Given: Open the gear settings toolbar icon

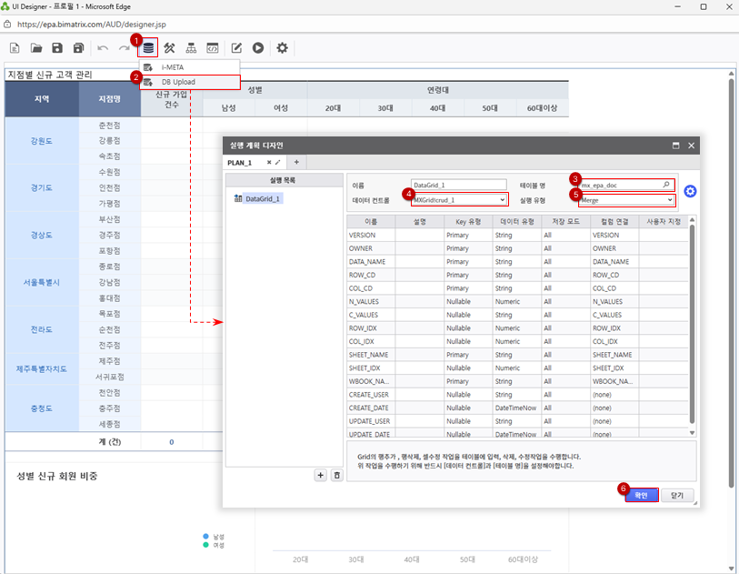Looking at the screenshot, I should click(x=283, y=47).
